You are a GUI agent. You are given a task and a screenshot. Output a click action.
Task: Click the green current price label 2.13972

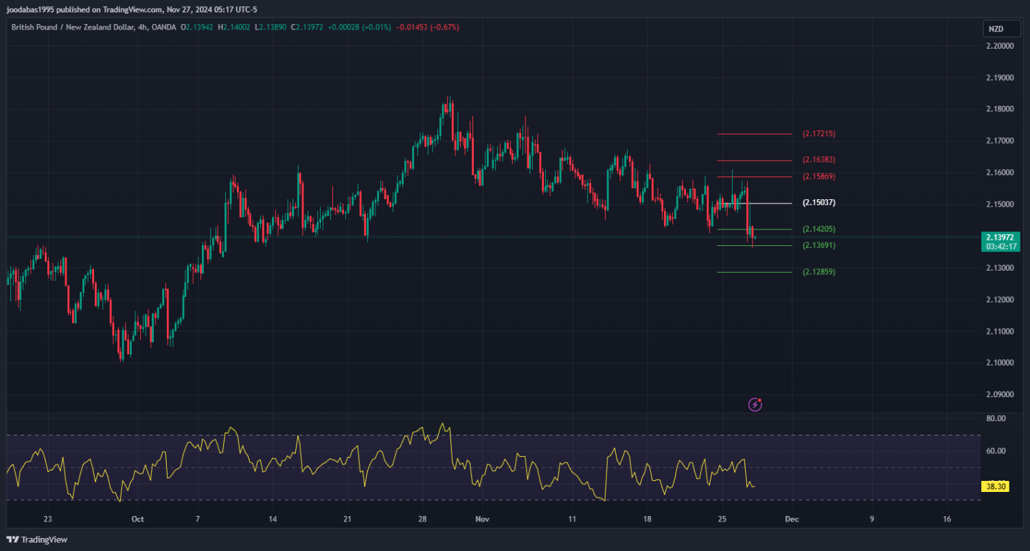tap(1000, 237)
